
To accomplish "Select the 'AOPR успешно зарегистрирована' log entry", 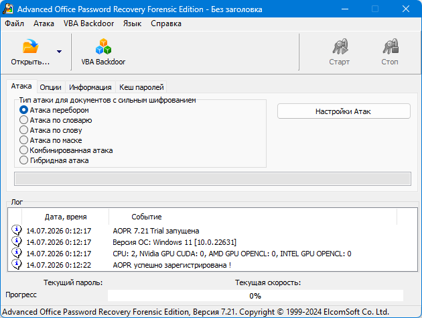I will pyautogui.click(x=171, y=265).
